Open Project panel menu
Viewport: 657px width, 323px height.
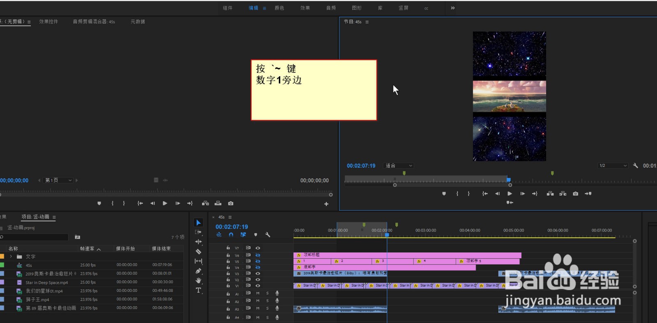click(x=54, y=217)
